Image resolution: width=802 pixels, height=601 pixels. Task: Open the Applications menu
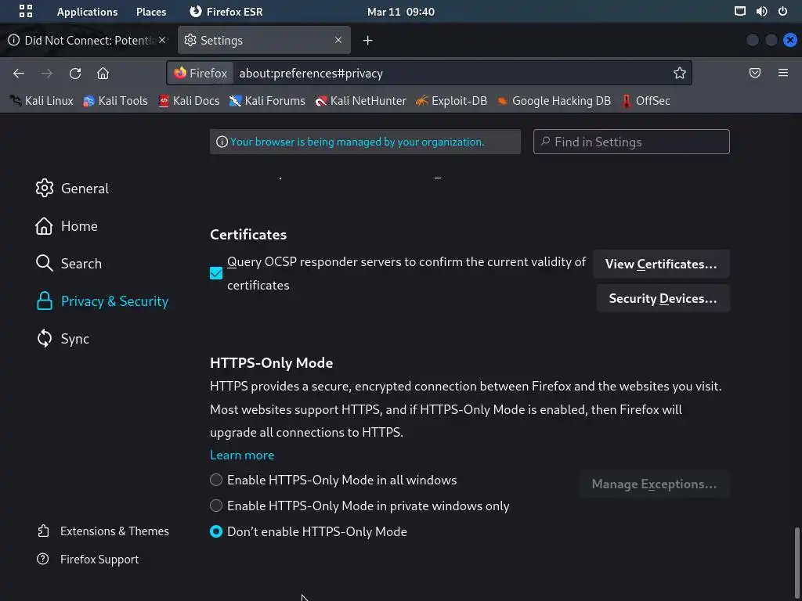(x=87, y=12)
